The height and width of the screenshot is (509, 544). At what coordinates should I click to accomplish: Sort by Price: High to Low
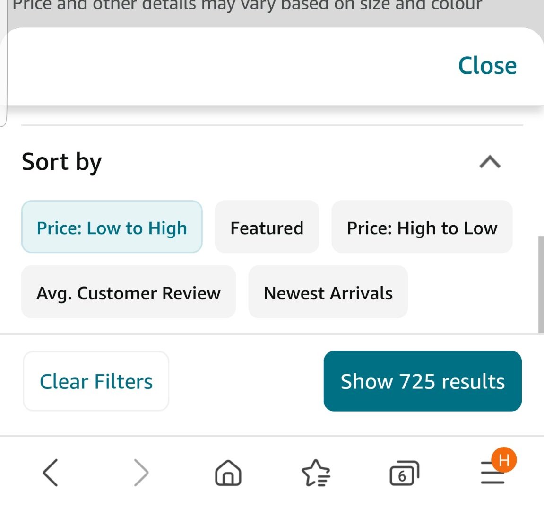422,228
